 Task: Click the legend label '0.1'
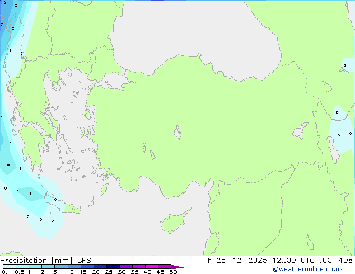click(x=6, y=272)
